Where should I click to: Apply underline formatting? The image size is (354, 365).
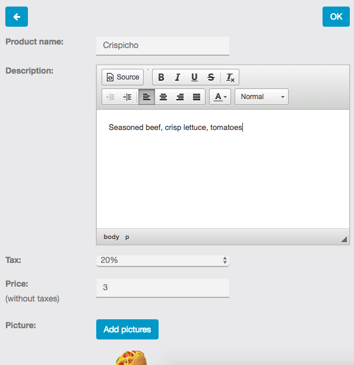[194, 77]
